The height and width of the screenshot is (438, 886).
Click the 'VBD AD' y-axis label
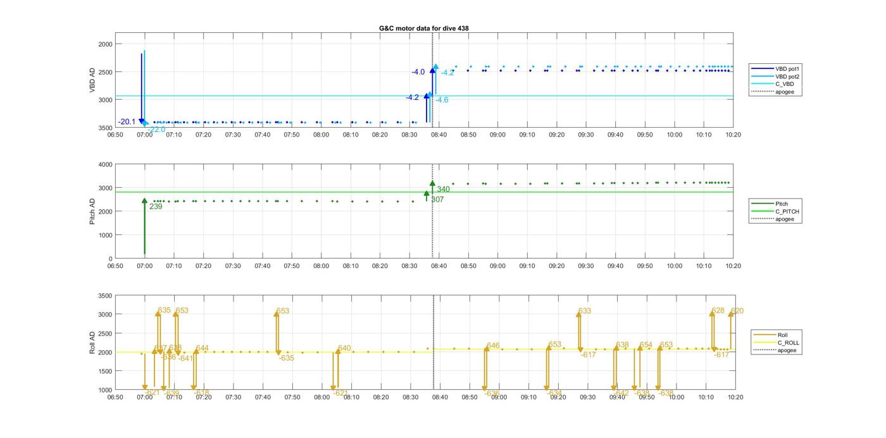pos(92,81)
